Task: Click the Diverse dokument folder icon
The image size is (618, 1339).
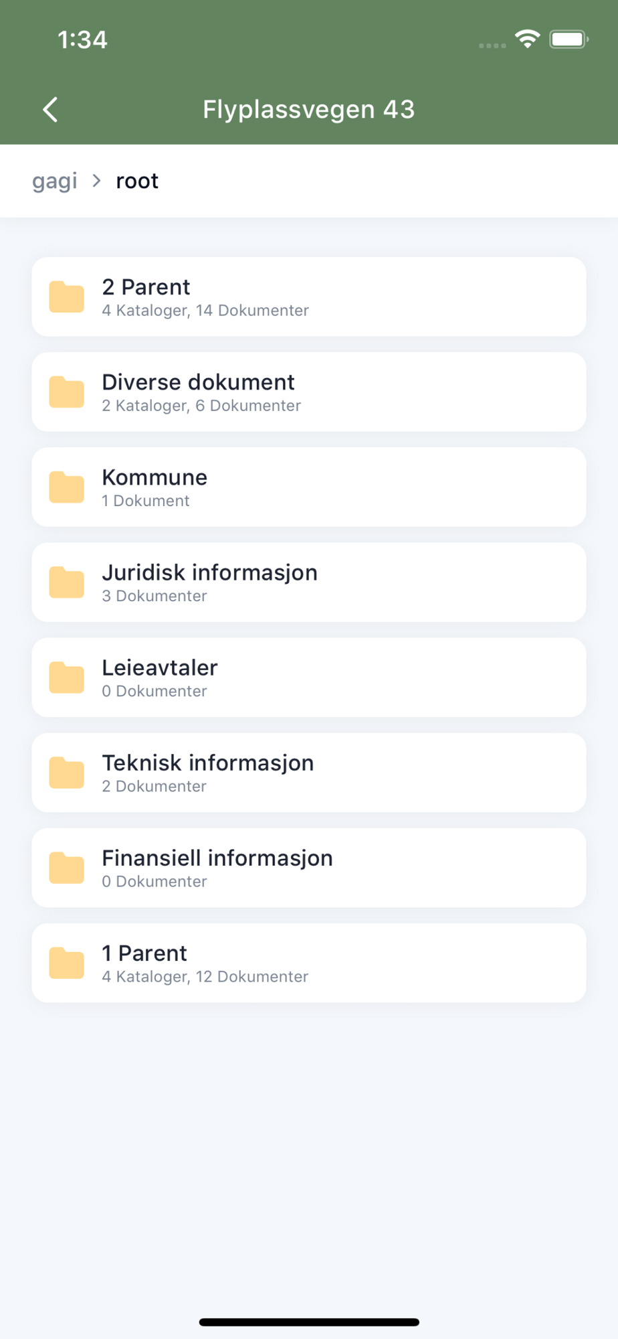Action: (67, 392)
